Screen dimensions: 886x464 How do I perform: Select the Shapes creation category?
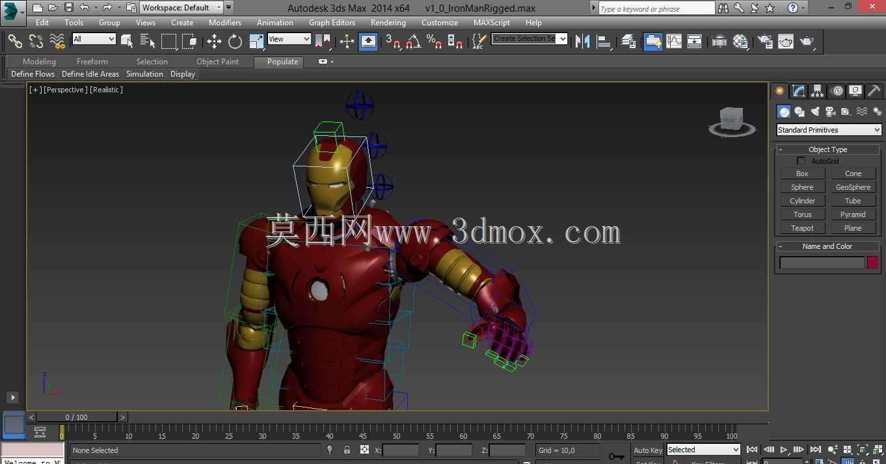point(799,112)
